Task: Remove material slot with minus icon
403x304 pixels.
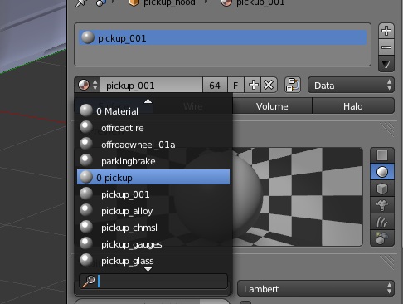Action: [x=386, y=47]
